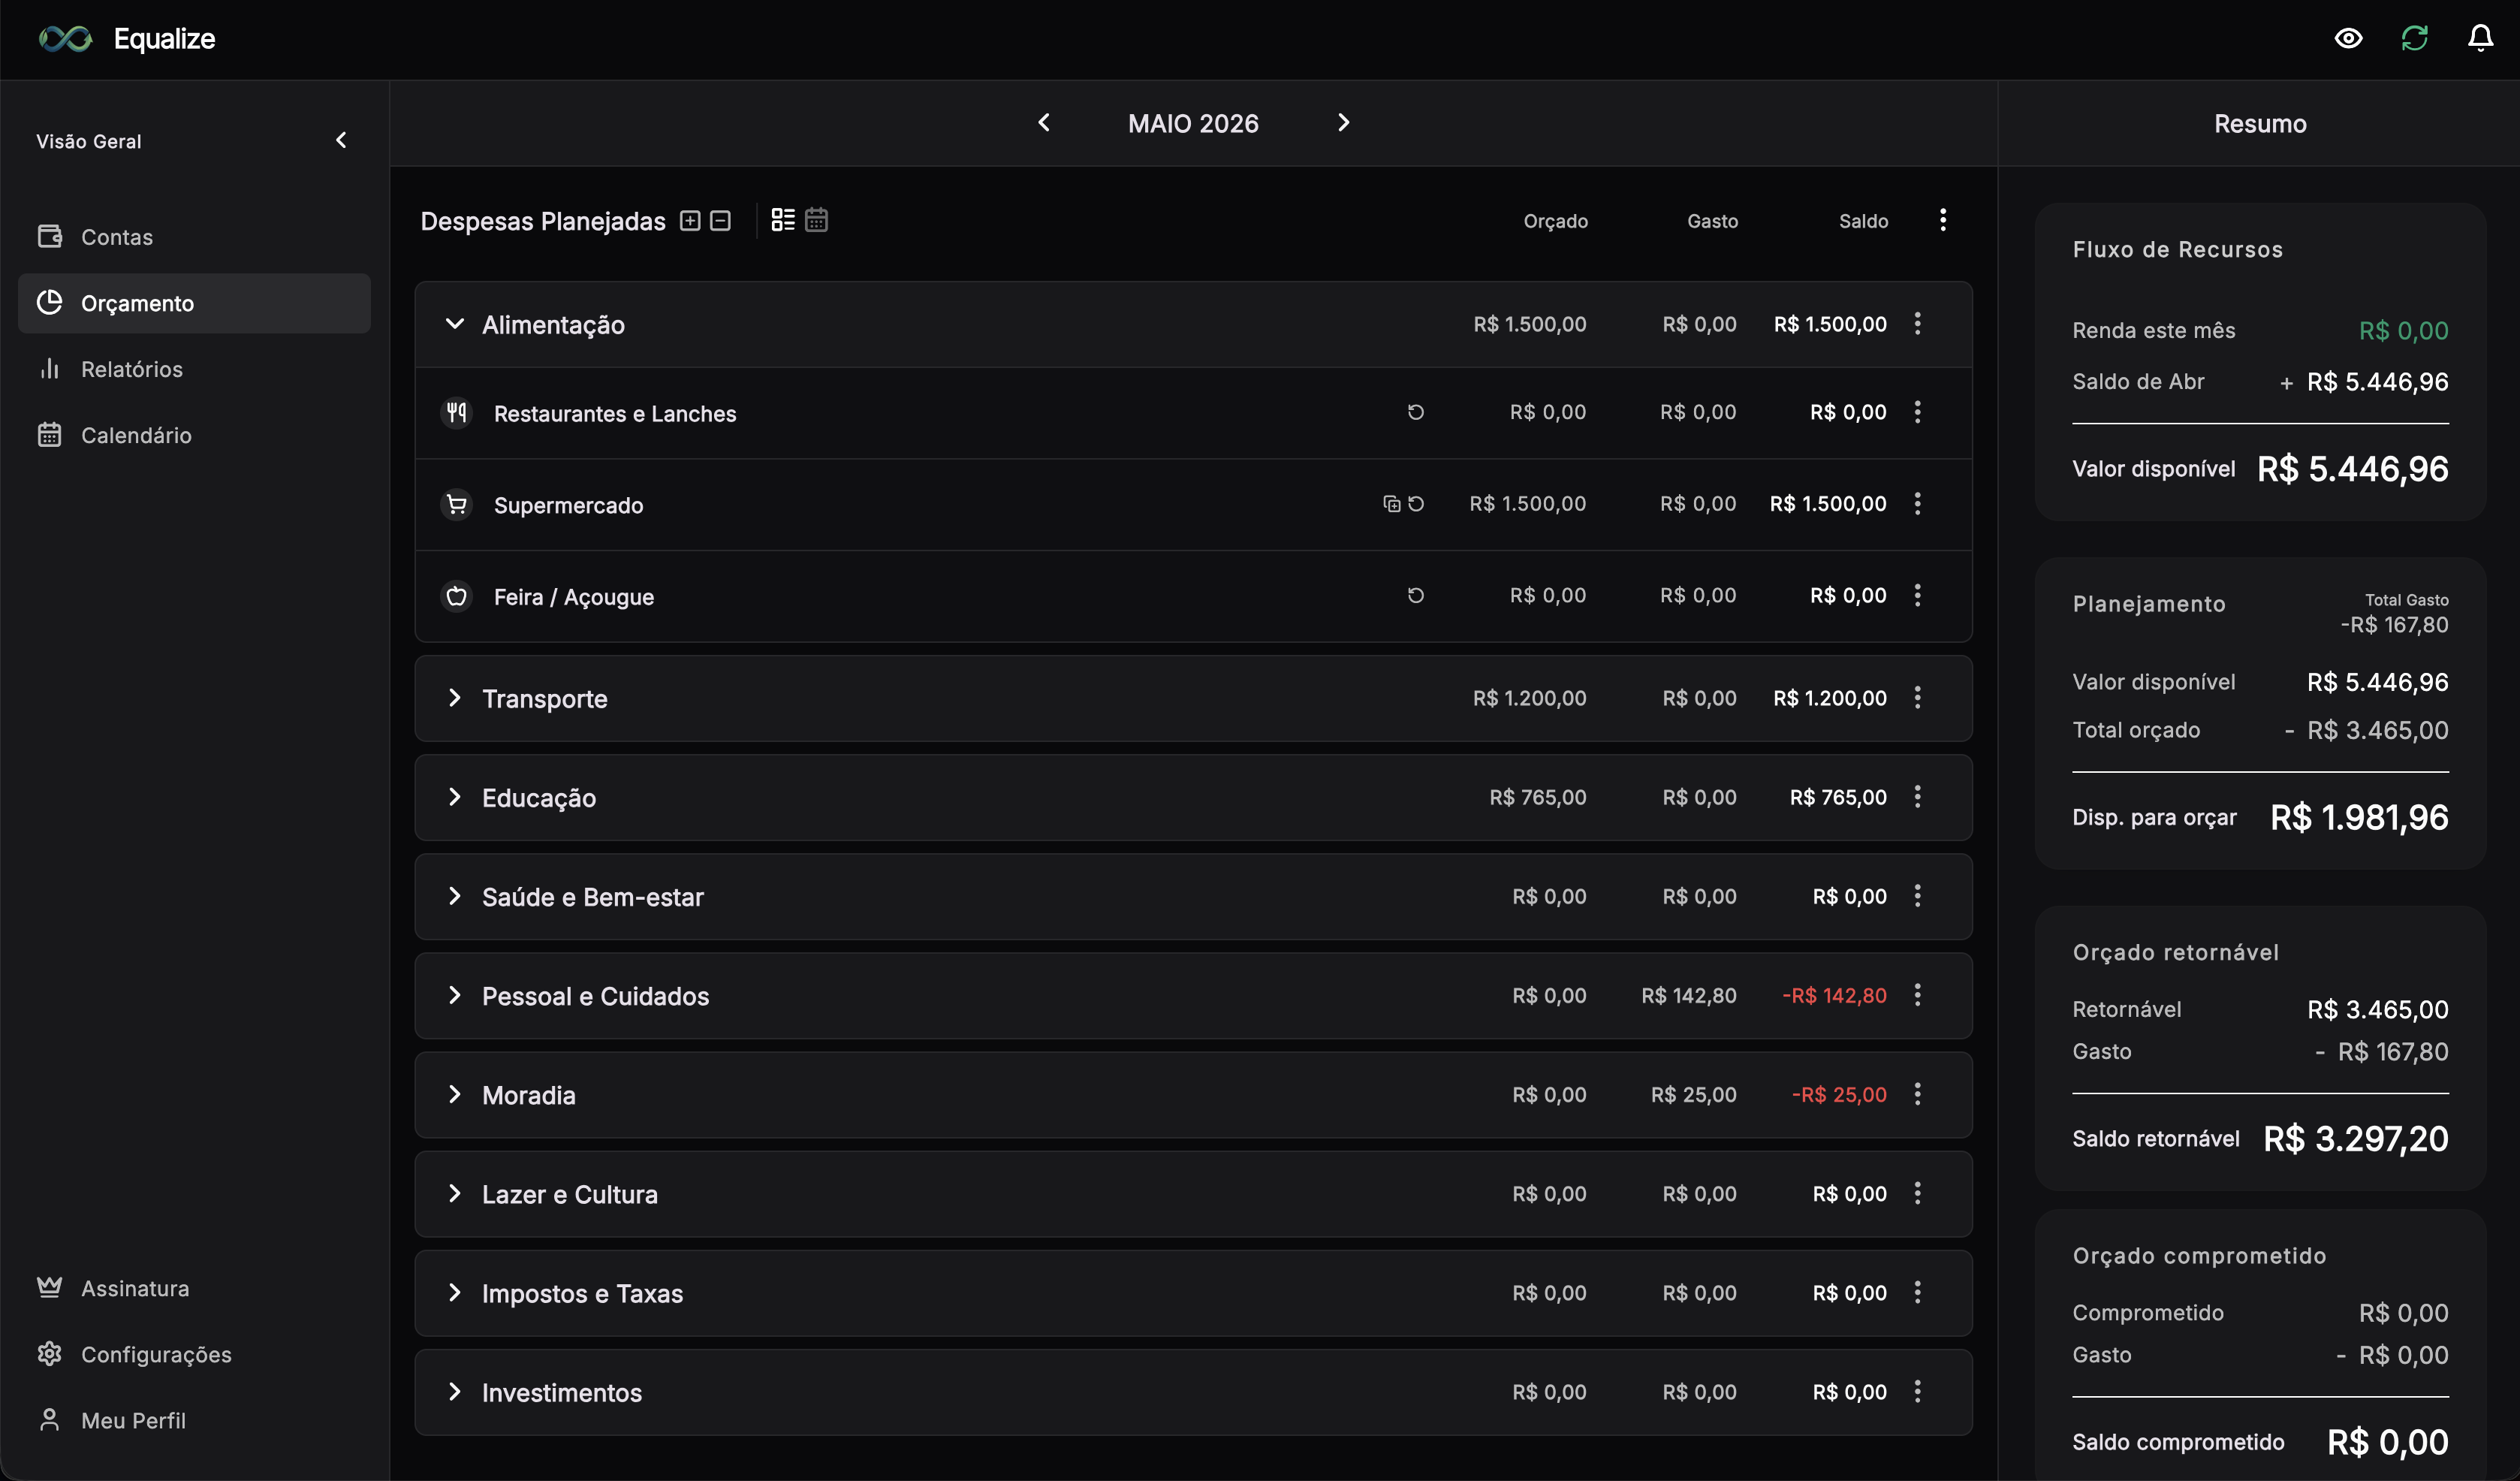Edit Restaurantes e Lanches budgeted value
The image size is (2520, 1481).
pyautogui.click(x=1547, y=412)
